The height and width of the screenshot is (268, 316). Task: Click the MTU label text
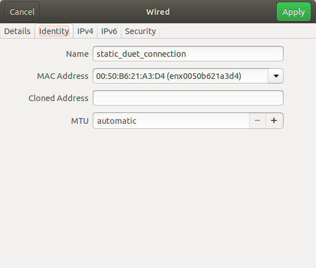pyautogui.click(x=80, y=121)
